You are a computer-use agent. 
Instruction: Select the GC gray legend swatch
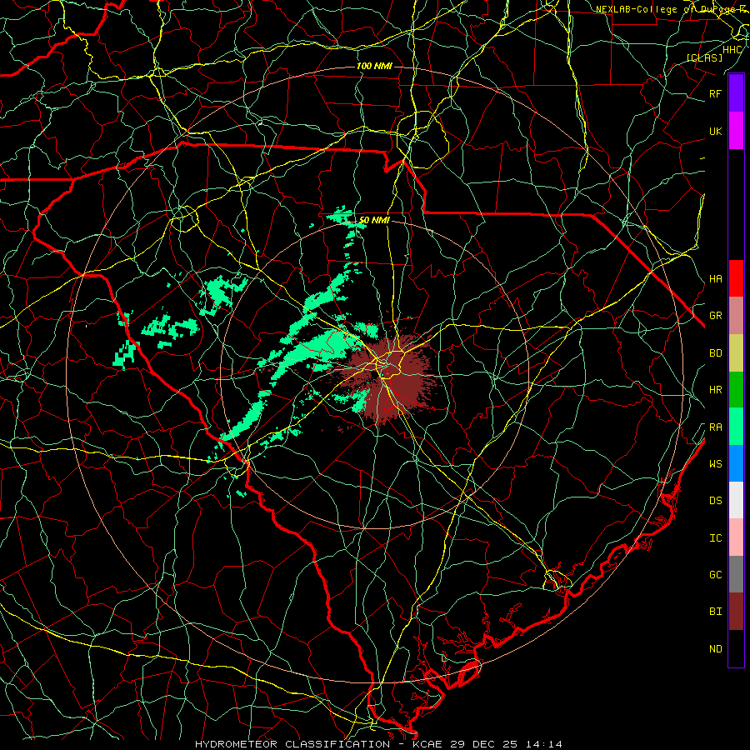tap(736, 574)
